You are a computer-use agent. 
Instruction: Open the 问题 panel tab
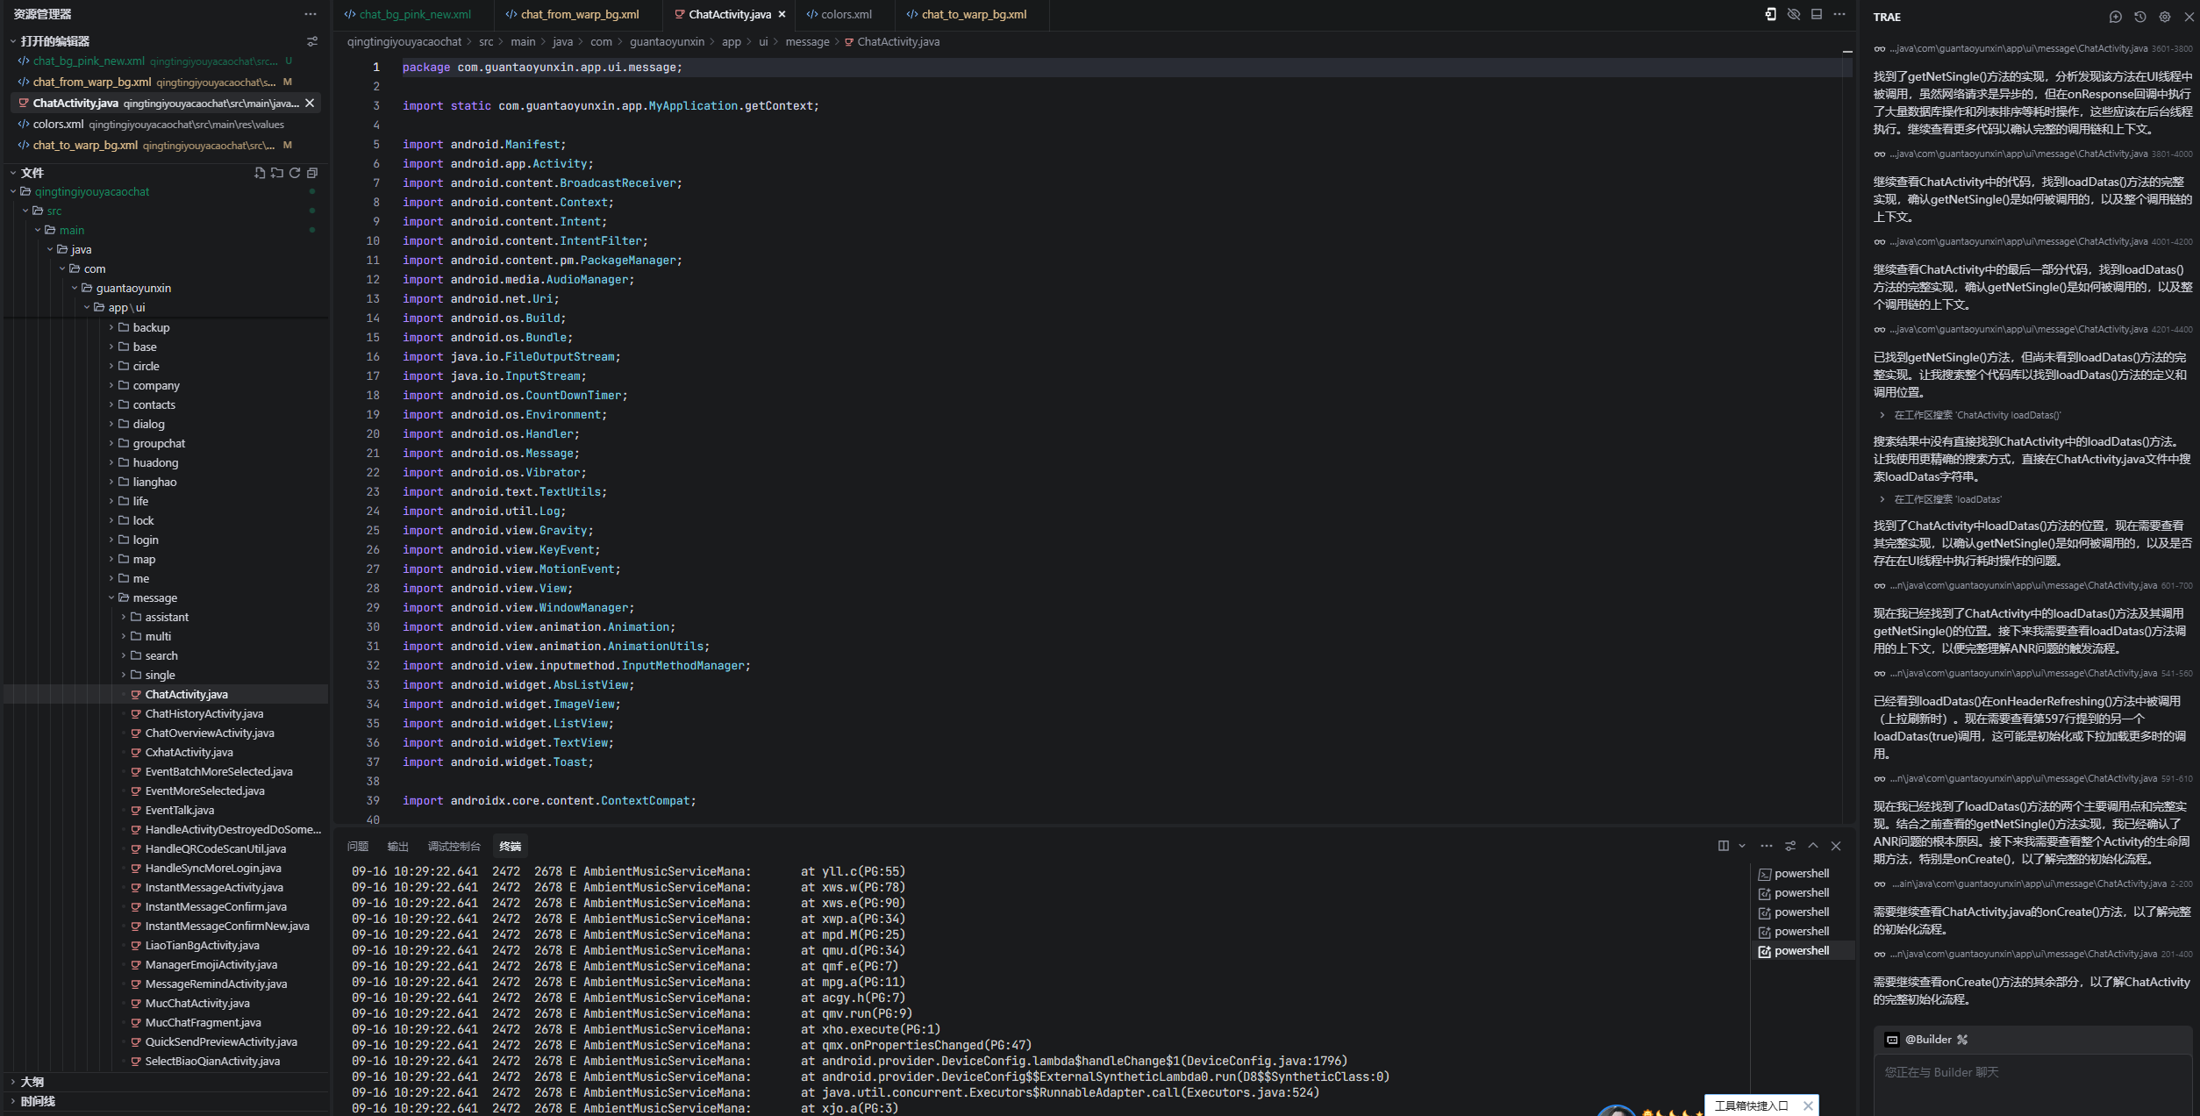tap(358, 846)
